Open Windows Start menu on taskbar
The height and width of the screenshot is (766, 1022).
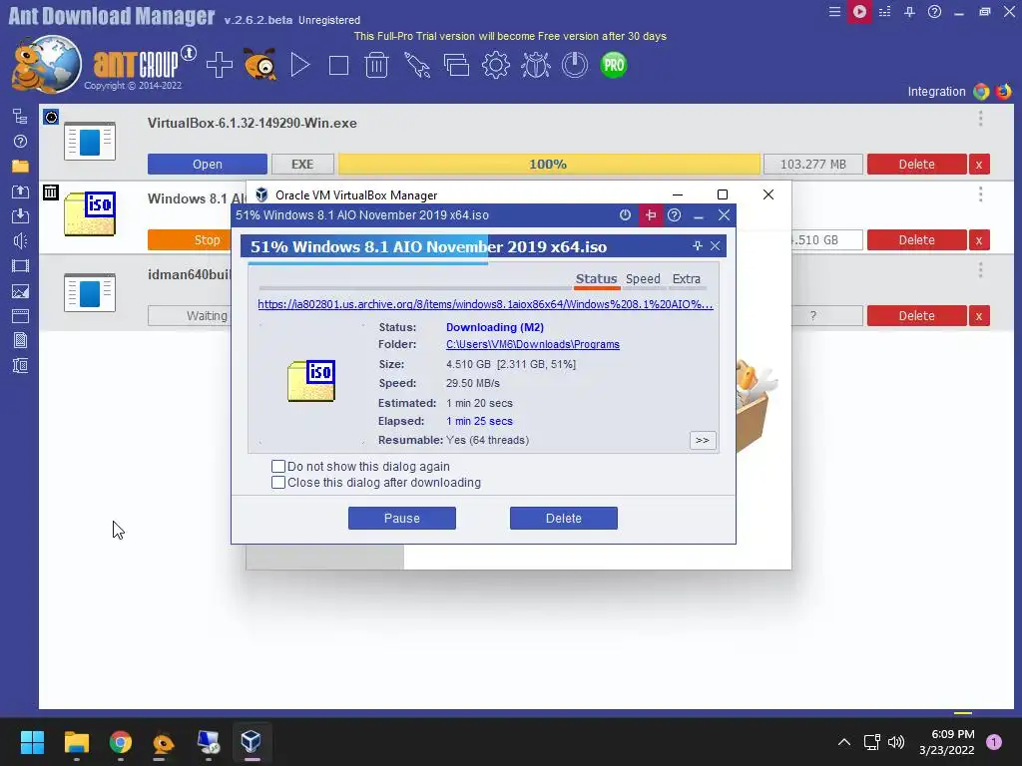32,742
